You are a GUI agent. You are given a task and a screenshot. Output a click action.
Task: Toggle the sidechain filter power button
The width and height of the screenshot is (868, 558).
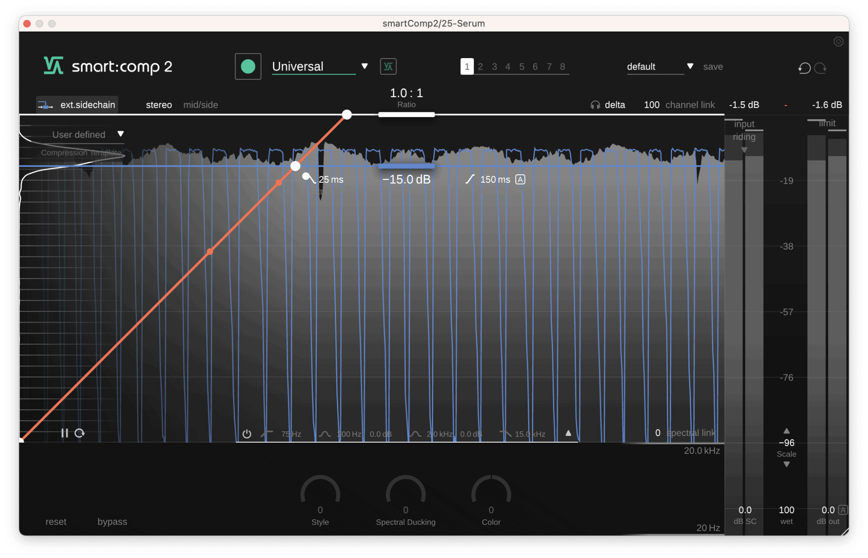coord(247,434)
